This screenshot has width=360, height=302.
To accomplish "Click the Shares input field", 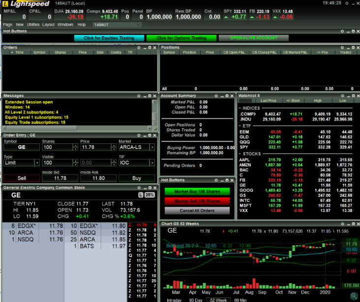I will click(x=57, y=147).
